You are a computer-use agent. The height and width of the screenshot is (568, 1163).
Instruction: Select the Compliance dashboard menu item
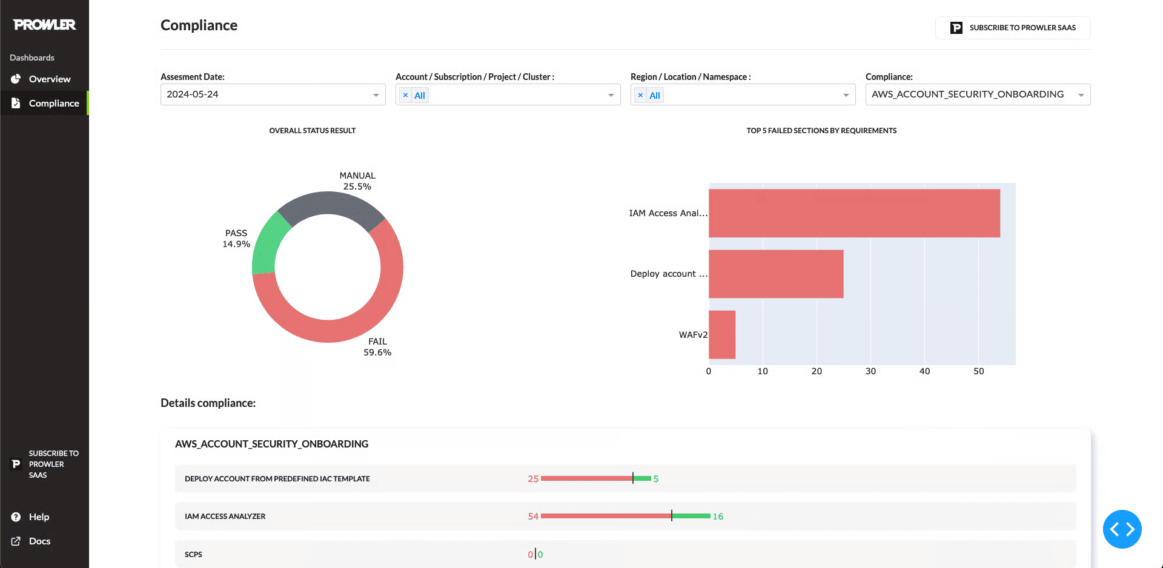(44, 103)
